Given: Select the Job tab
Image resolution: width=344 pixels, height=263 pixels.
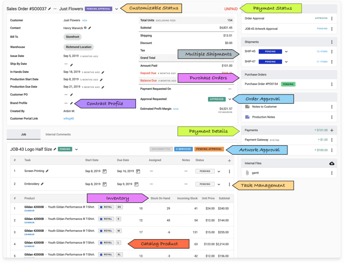Looking at the screenshot, I should click(24, 135).
